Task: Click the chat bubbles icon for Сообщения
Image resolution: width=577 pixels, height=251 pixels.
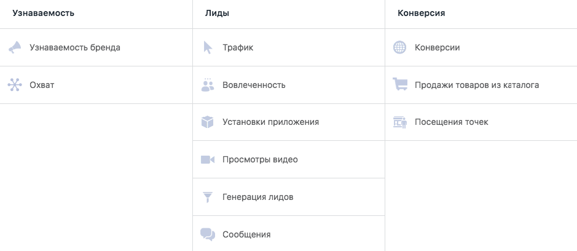Action: click(x=208, y=234)
